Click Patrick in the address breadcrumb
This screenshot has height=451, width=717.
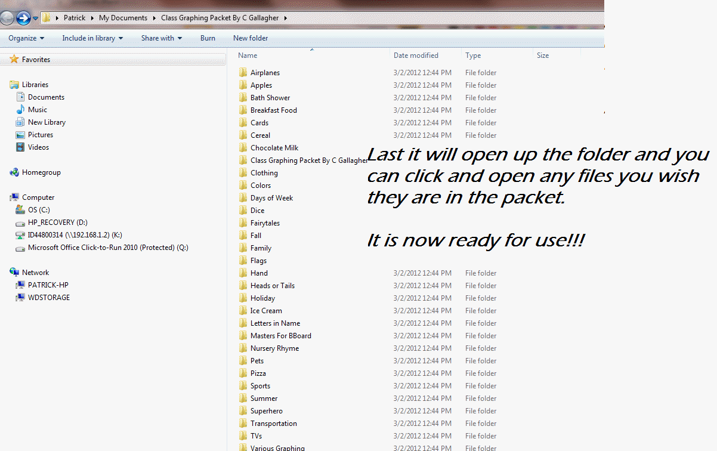pyautogui.click(x=75, y=18)
